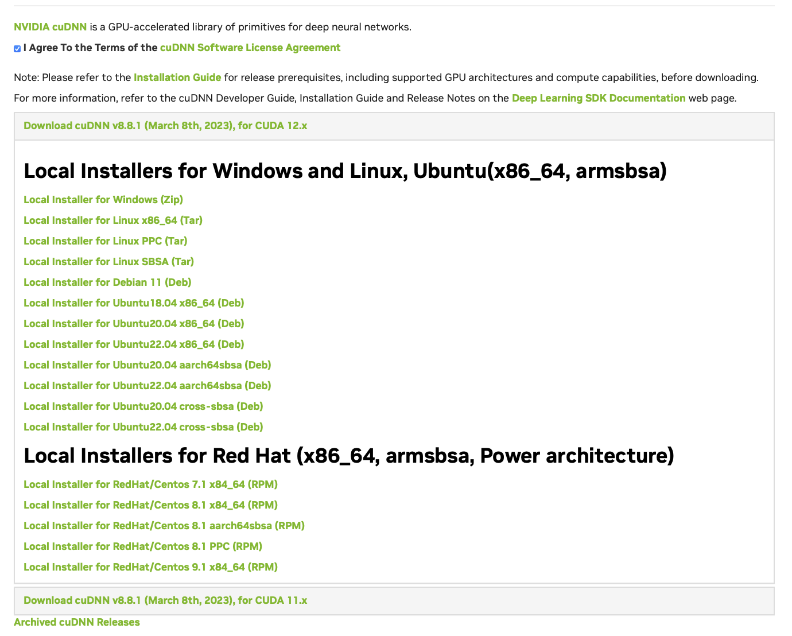
Task: Download installer for Ubuntu20.04 cross-sbsa (Deb)
Action: click(143, 406)
